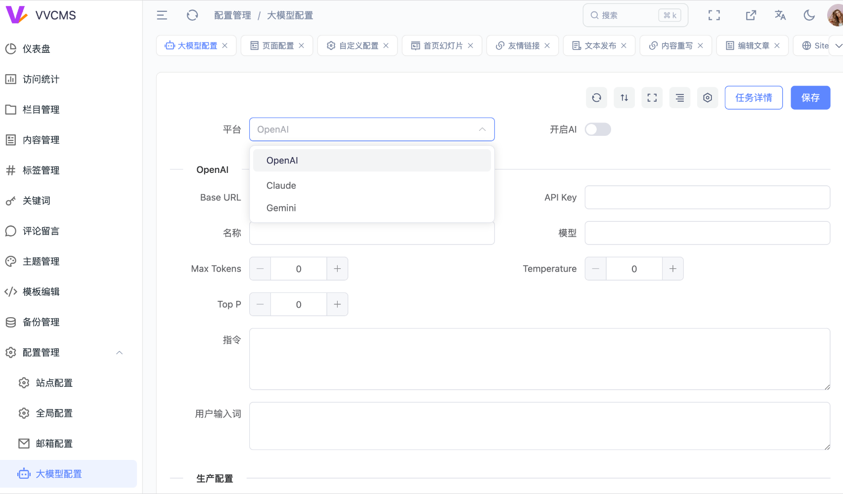The width and height of the screenshot is (843, 494).
Task: Open 栏目管理 in sidebar
Action: 68,110
